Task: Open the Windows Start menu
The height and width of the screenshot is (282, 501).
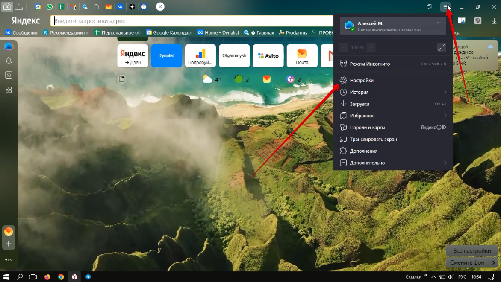Action: pos(6,277)
